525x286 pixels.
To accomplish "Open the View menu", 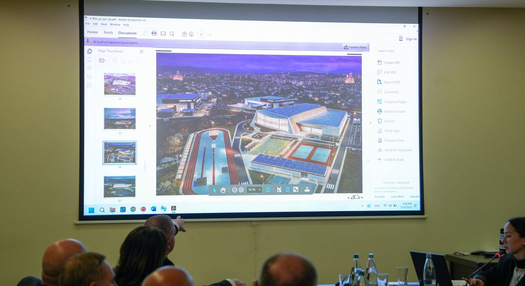I will [104, 24].
